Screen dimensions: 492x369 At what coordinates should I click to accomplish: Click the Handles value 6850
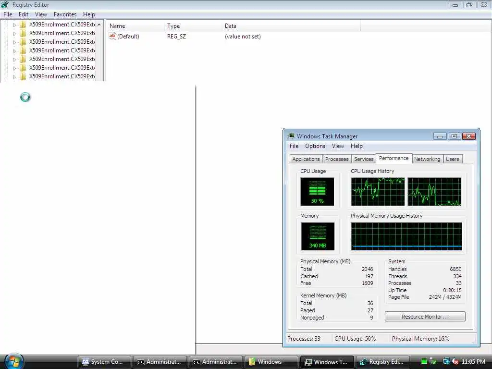(455, 269)
